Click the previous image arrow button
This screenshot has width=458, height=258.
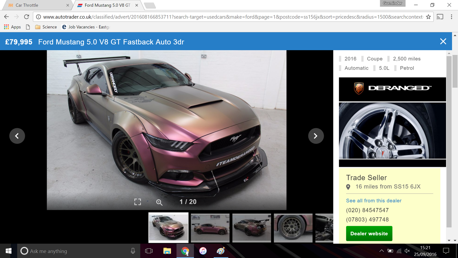tap(17, 136)
